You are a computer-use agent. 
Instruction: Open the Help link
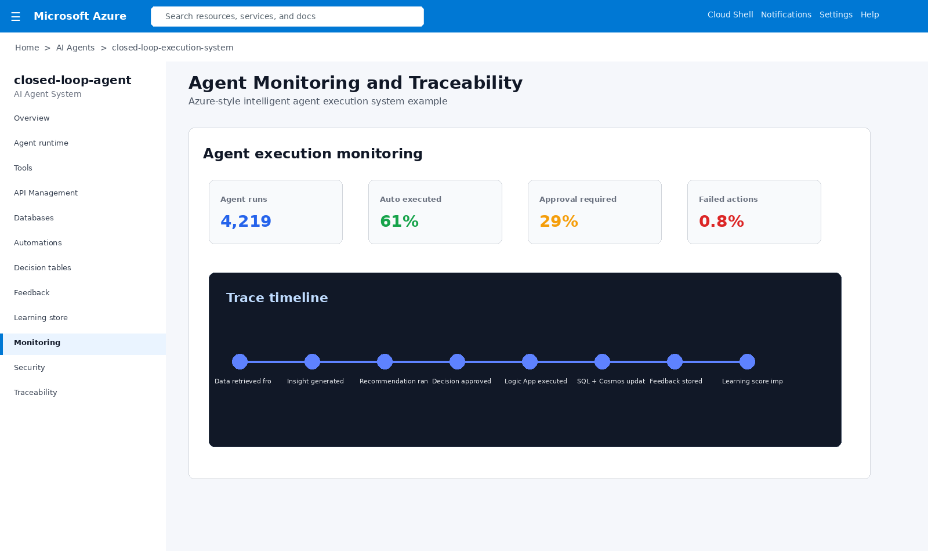coord(869,14)
